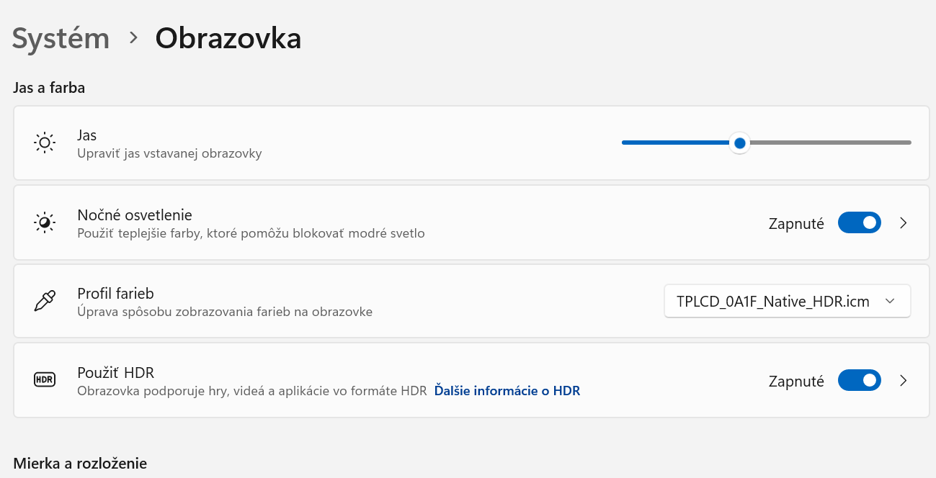The height and width of the screenshot is (478, 936).
Task: Click the breadcrumb arrow after Systém
Action: 133,38
